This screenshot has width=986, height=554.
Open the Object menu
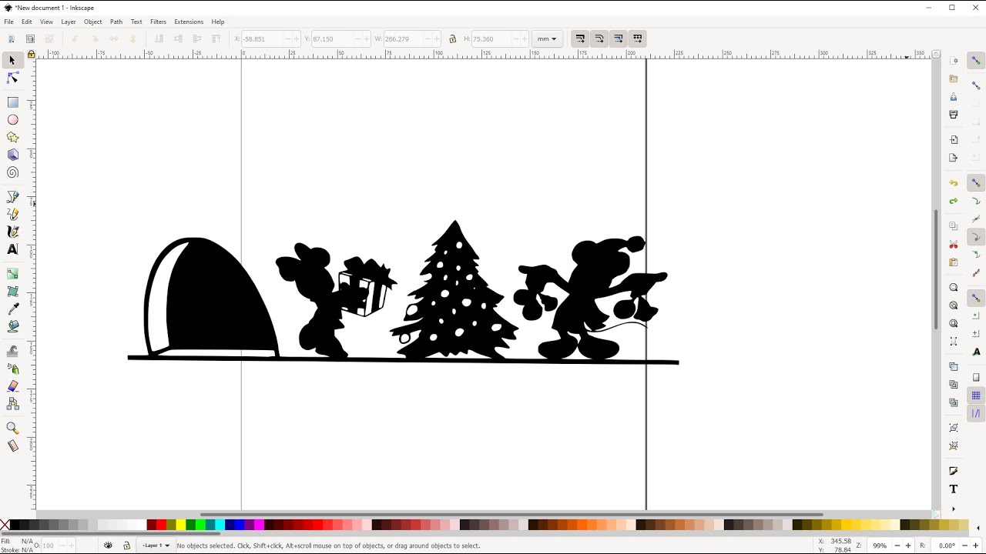93,22
